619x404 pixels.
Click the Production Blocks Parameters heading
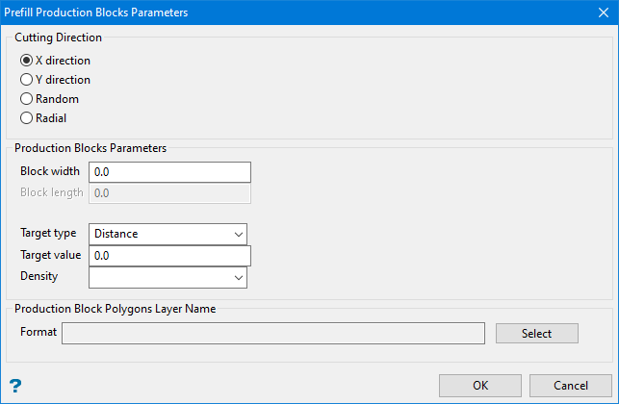[90, 149]
